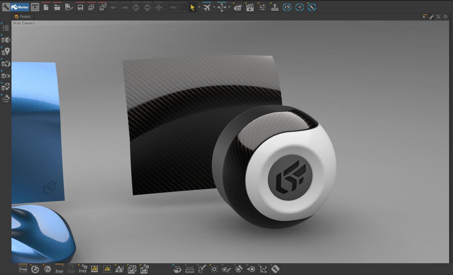The width and height of the screenshot is (453, 275).
Task: Click the redo arrow
Action: (x=125, y=7)
